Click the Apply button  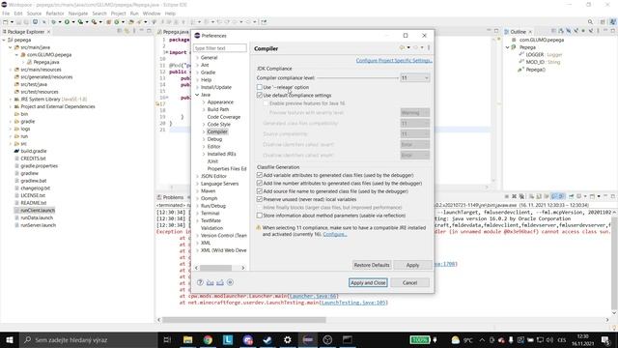point(412,265)
